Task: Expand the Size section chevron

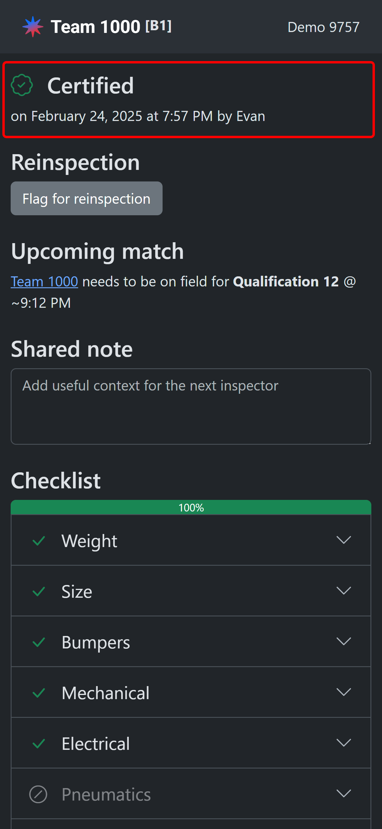Action: pyautogui.click(x=344, y=591)
